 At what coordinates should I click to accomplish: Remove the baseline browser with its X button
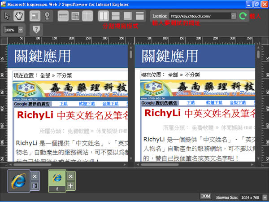[35, 176]
